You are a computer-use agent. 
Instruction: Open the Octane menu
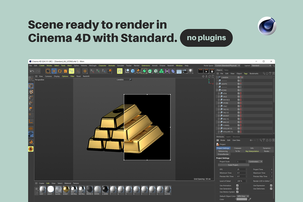pyautogui.click(x=162, y=65)
